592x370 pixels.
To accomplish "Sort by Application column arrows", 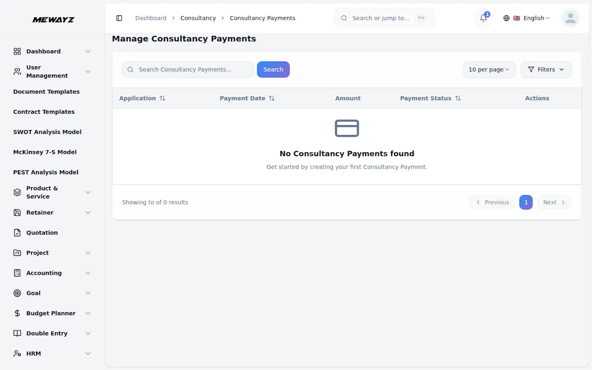I will (162, 98).
